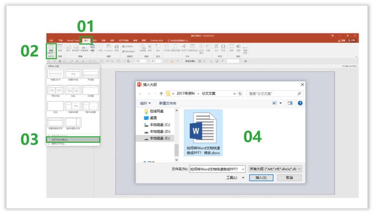This screenshot has width=374, height=214.
Task: Select the Insert (插入) ribbon tab
Action: click(86, 40)
